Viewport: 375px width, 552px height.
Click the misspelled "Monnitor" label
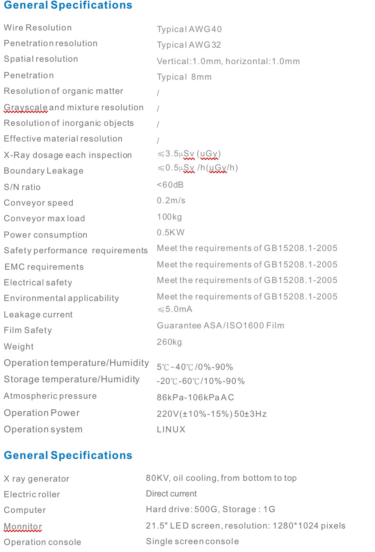[x=23, y=527]
